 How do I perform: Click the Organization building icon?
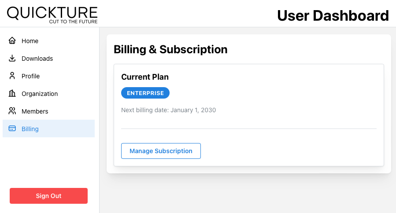click(12, 93)
